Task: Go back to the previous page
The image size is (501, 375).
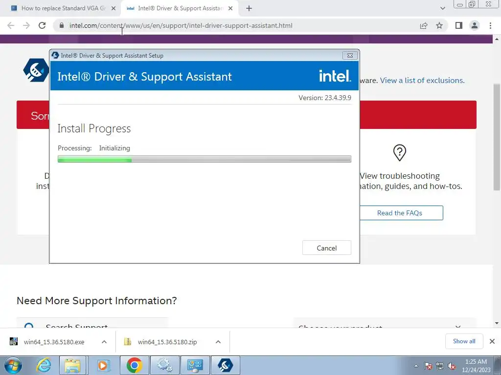Action: [11, 25]
